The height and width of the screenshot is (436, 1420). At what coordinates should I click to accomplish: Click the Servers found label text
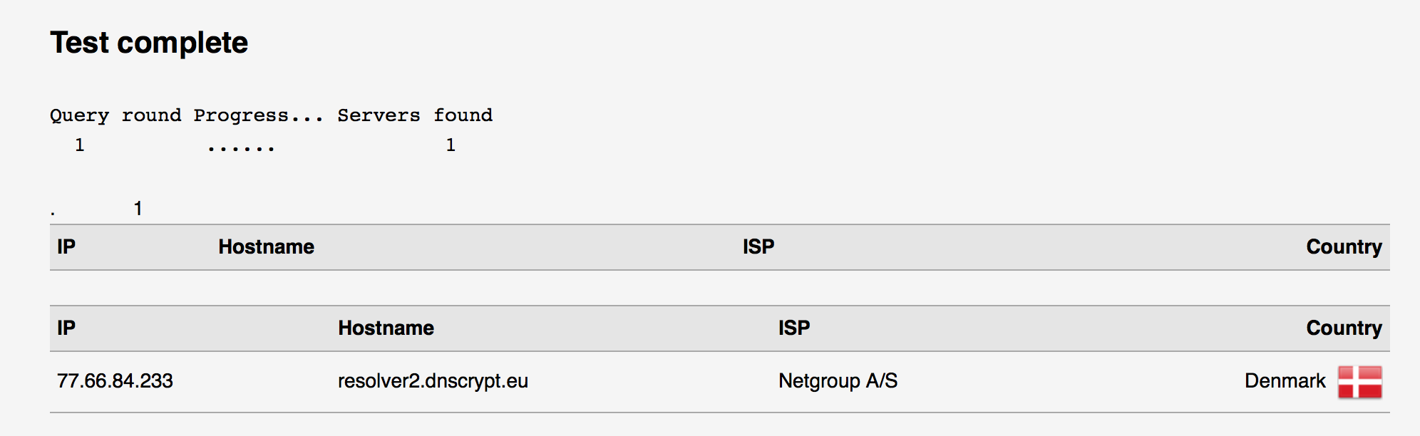click(415, 115)
